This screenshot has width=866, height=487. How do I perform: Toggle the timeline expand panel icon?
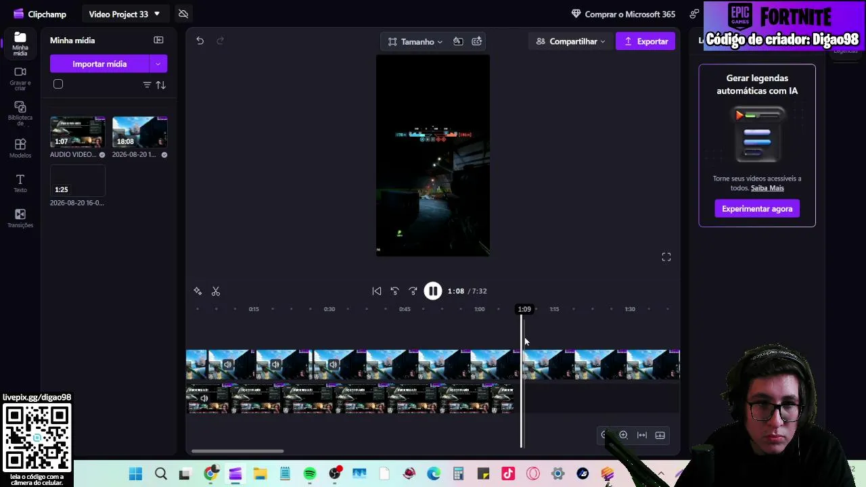click(x=660, y=435)
